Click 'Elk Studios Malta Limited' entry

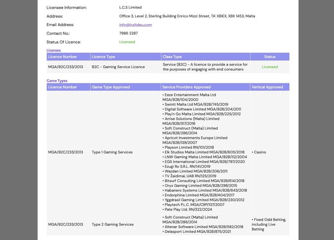point(203,152)
